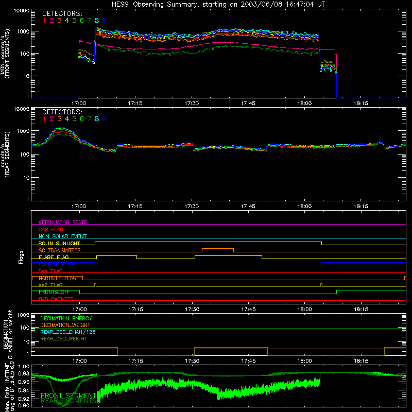Select the GAP_FLAG label
Screen dimensions: 412x412
50,229
